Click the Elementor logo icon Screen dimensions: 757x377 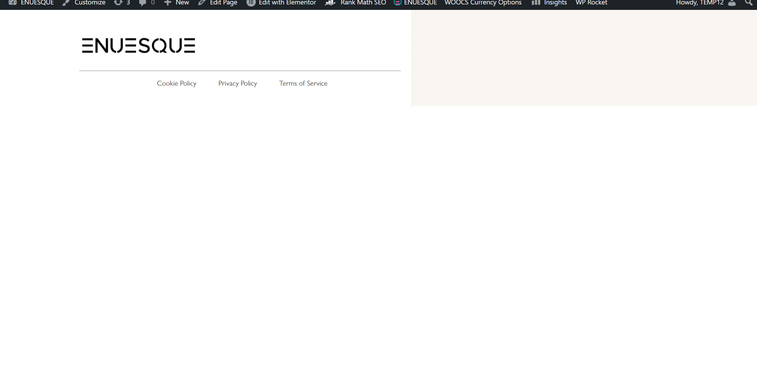pyautogui.click(x=251, y=3)
